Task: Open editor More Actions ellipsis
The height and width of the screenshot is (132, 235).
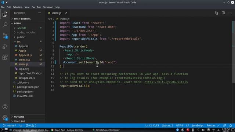Action: click(230, 13)
